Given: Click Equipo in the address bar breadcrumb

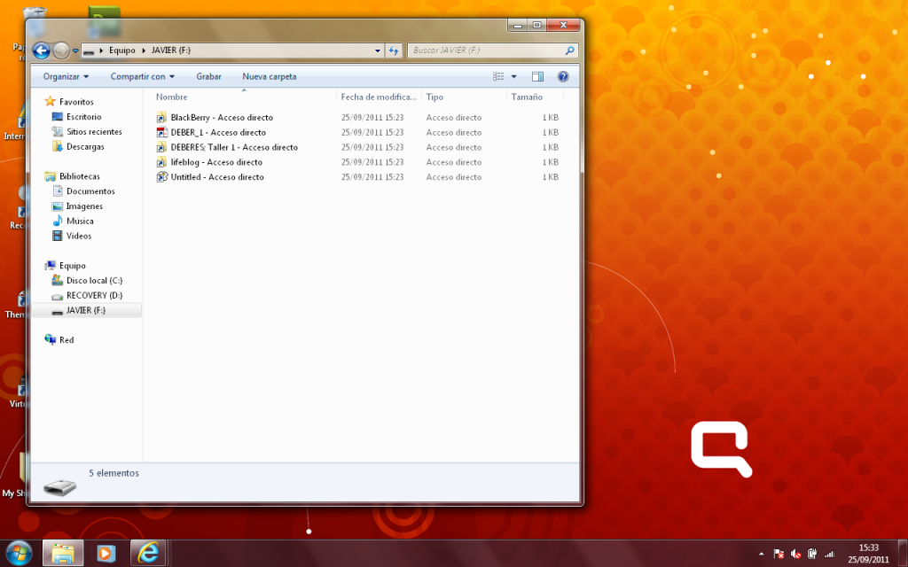Looking at the screenshot, I should pyautogui.click(x=122, y=50).
